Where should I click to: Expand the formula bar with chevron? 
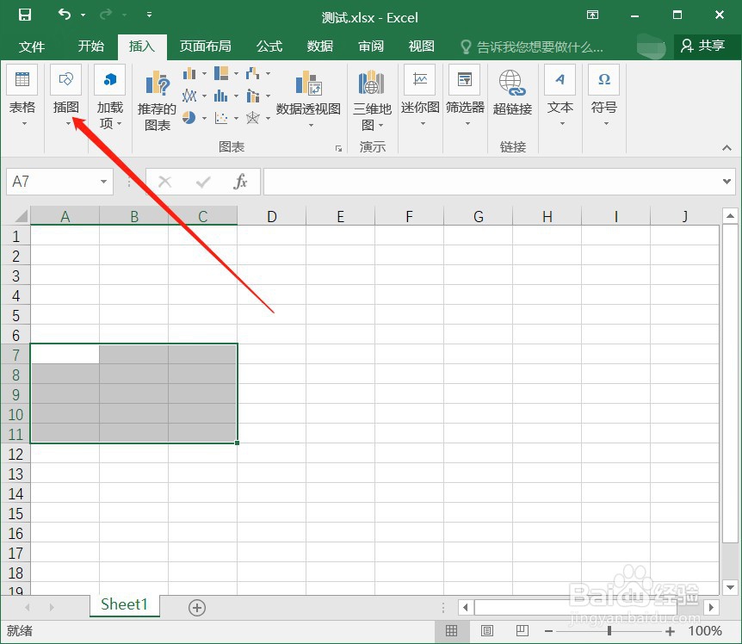[x=727, y=181]
